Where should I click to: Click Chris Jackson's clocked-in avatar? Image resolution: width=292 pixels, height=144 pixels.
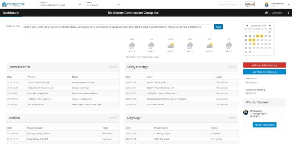click(x=246, y=112)
